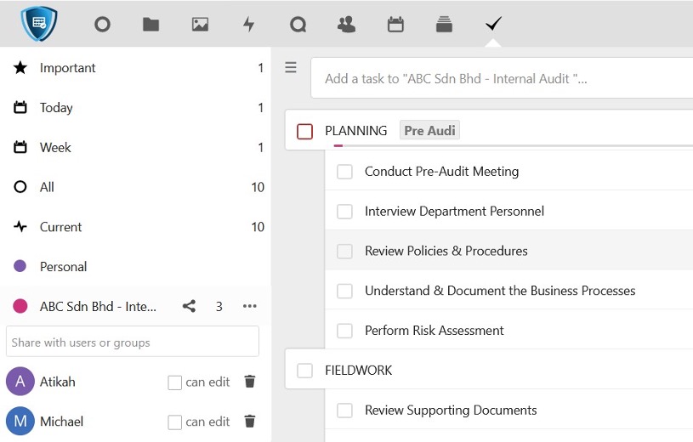Delete Atikah's share with trash icon

249,382
